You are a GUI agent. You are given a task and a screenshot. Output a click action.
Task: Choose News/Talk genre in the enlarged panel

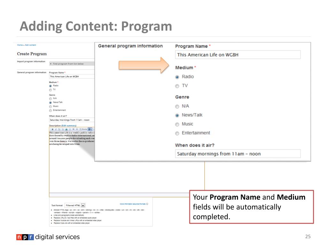point(177,115)
